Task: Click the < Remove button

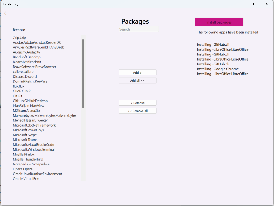Action: tap(138, 103)
